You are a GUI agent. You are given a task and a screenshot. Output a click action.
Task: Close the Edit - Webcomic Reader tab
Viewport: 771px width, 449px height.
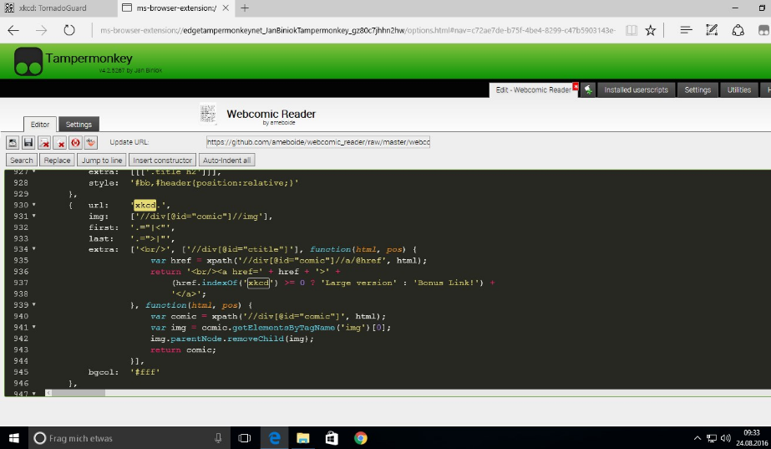[x=576, y=86]
